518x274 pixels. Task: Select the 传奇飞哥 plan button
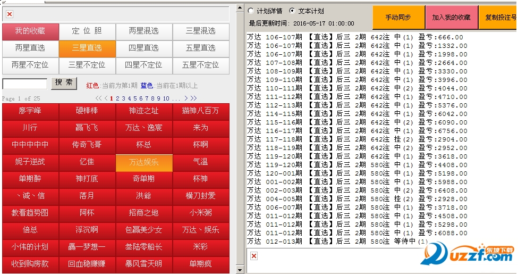[x=87, y=145]
